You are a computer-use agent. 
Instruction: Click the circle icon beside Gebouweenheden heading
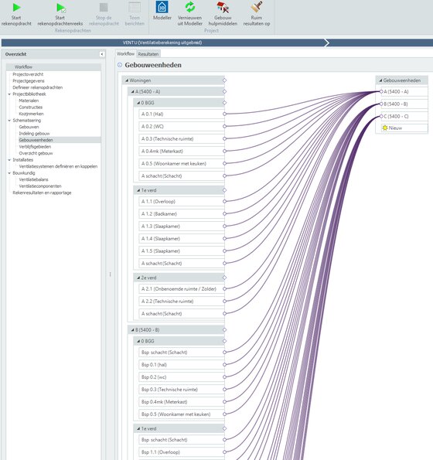pyautogui.click(x=120, y=65)
